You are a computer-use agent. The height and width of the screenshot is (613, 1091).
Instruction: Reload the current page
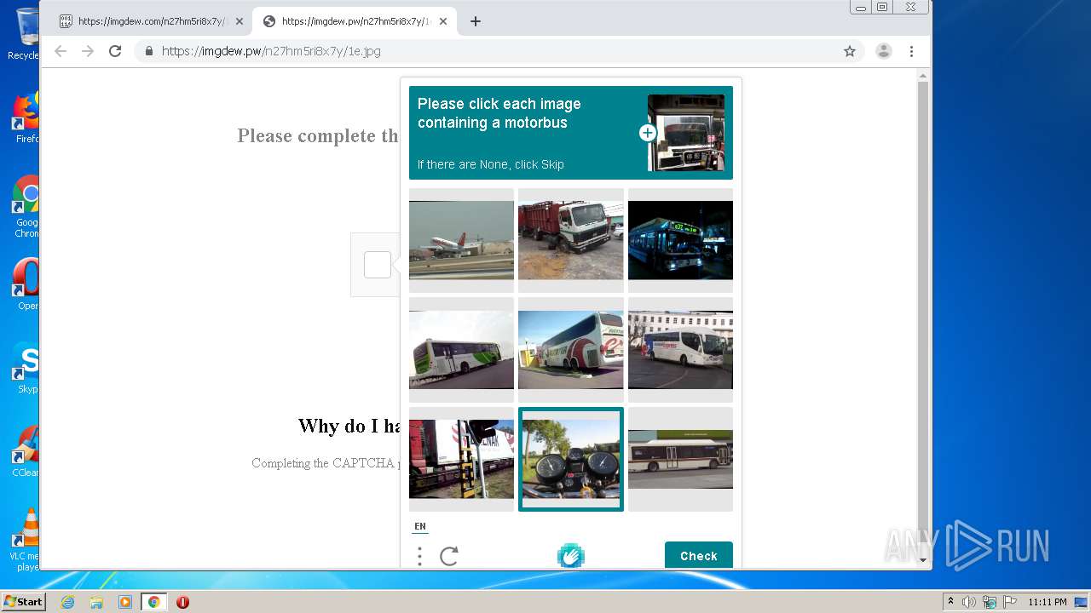pos(115,51)
